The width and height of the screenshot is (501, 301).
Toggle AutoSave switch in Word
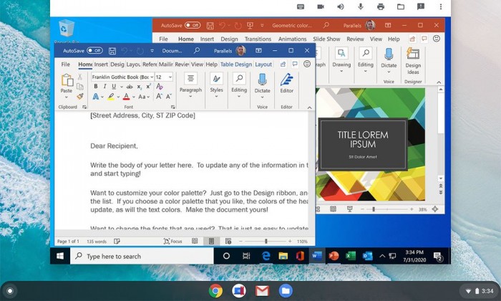click(94, 51)
